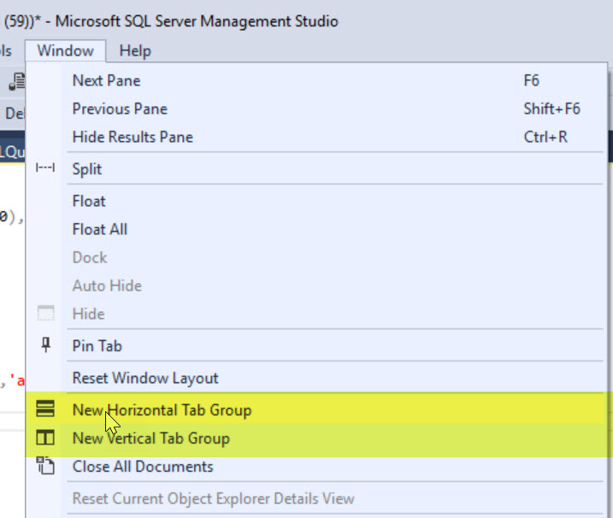Screen dimensions: 613x518
Task: Switch to the SQLQuery document tab
Action: 12,151
